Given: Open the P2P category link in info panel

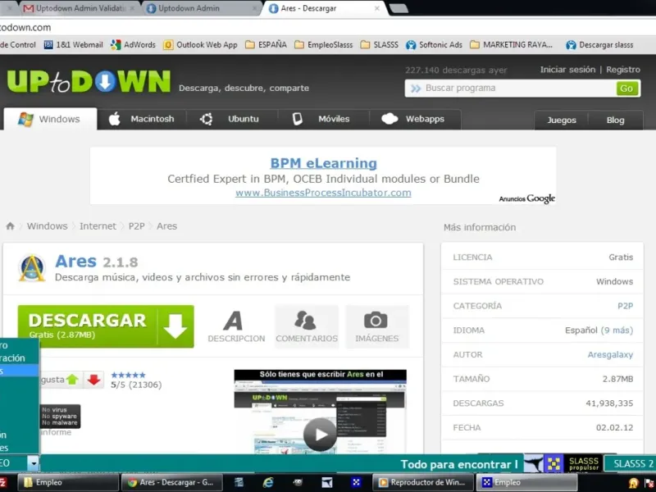Looking at the screenshot, I should [625, 306].
